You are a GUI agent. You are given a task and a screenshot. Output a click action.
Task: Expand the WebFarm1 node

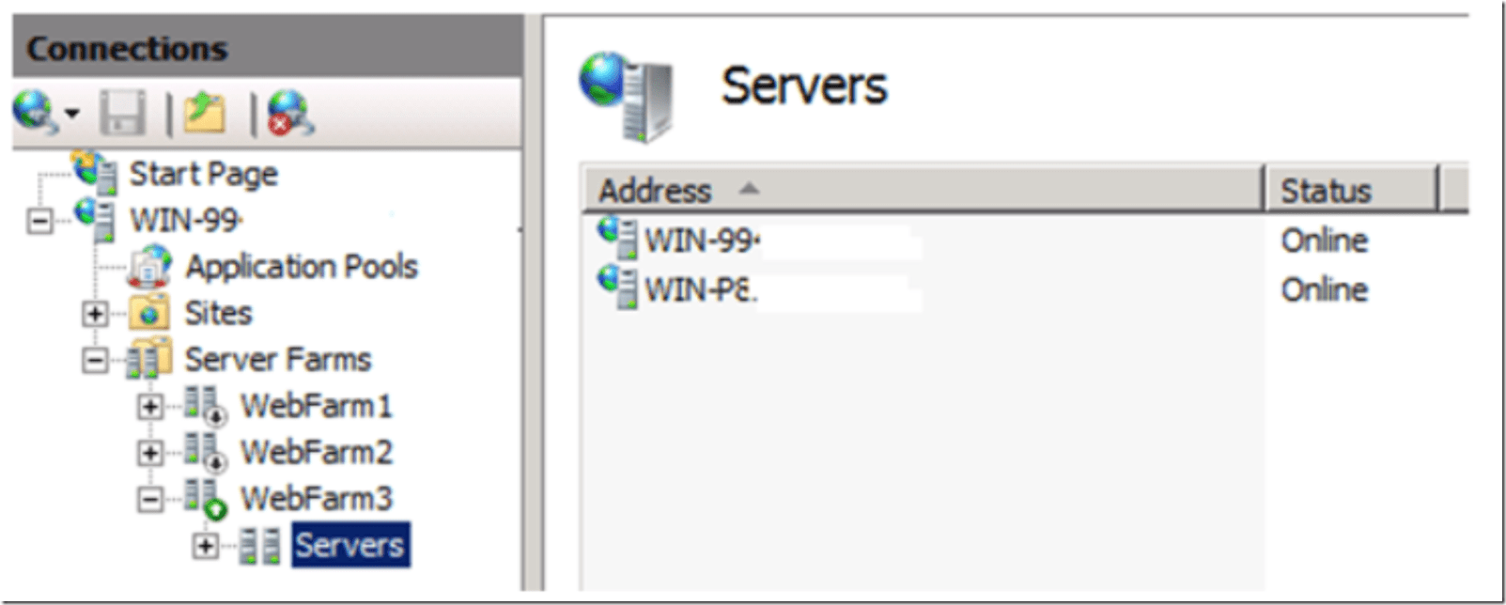tap(150, 407)
